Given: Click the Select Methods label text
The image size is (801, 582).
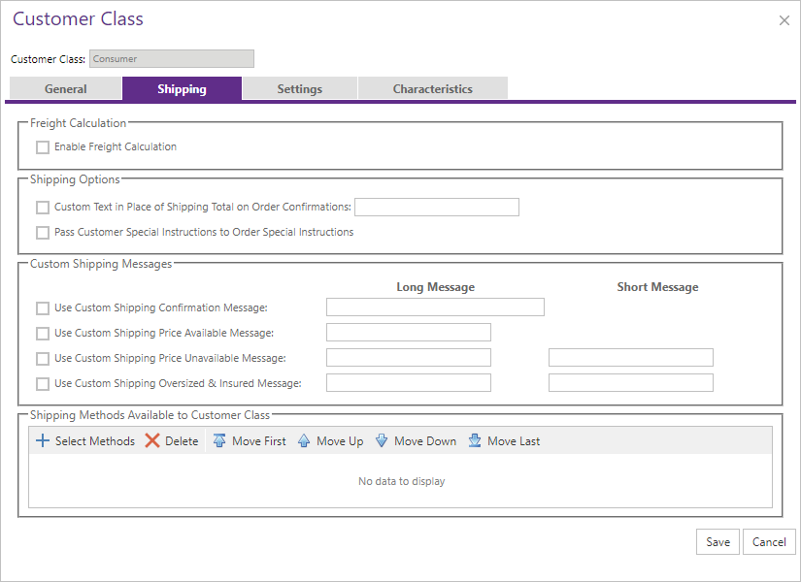Looking at the screenshot, I should 95,441.
